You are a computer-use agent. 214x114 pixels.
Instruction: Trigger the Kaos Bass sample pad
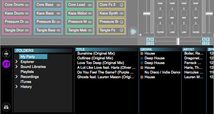tap(48, 13)
